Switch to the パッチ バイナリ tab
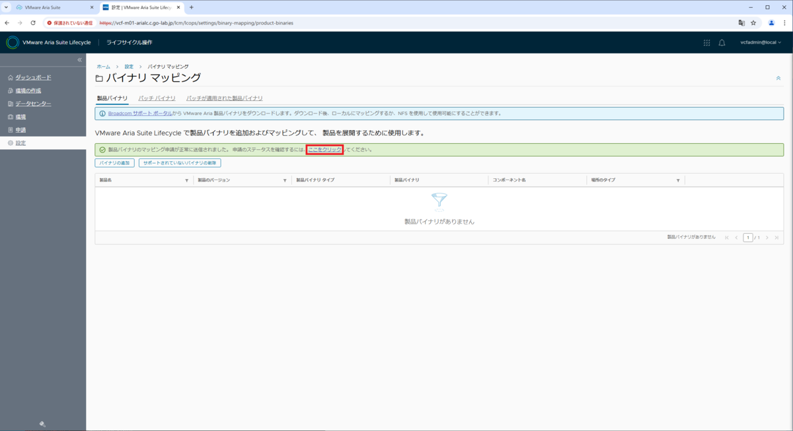This screenshot has width=793, height=431. tap(157, 98)
